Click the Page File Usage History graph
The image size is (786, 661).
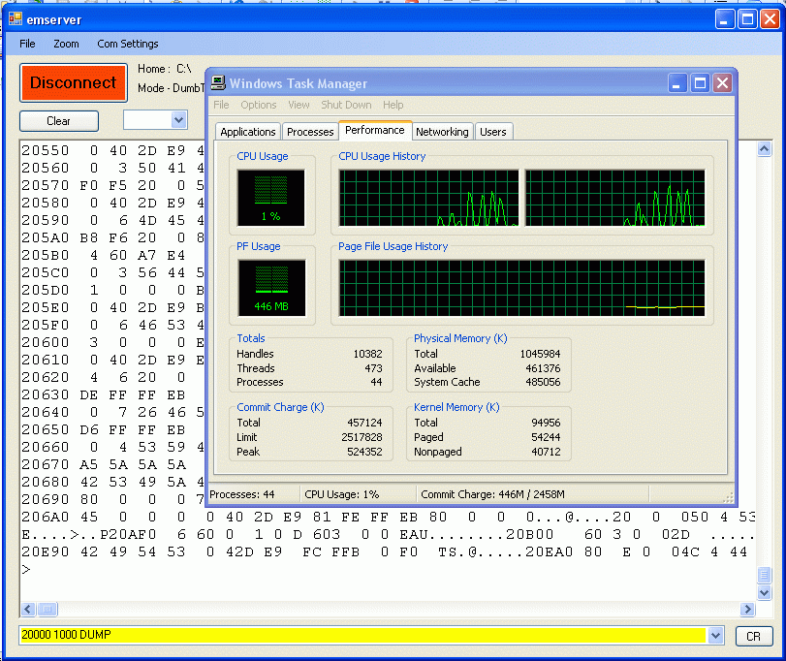(521, 288)
